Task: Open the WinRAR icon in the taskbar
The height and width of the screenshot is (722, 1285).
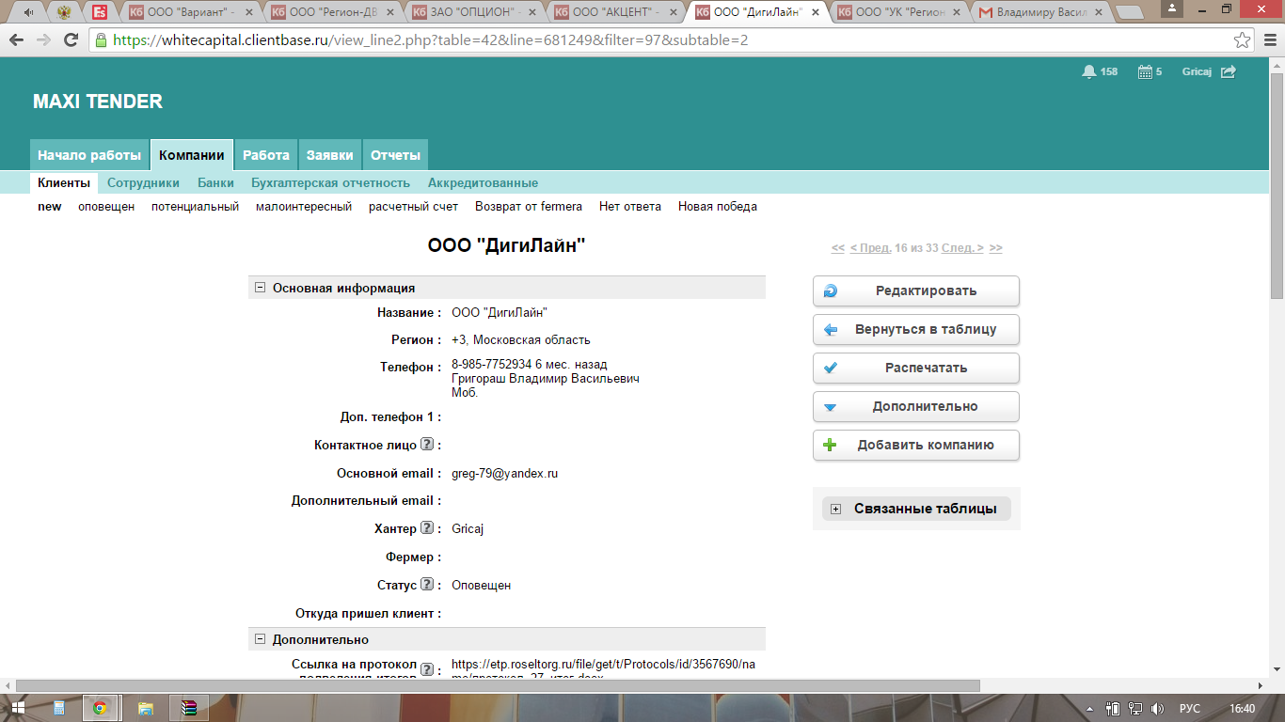Action: click(189, 708)
